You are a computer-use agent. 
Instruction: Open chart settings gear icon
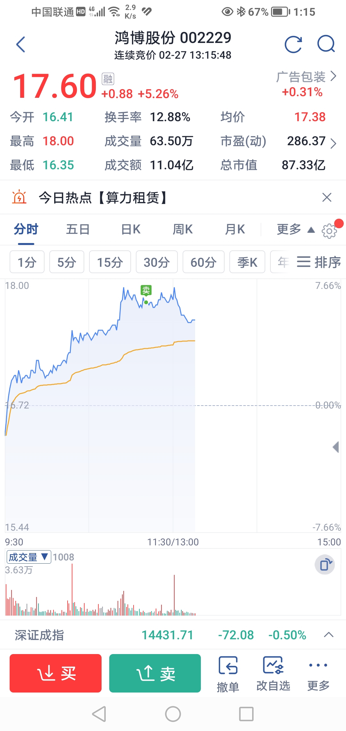point(329,231)
